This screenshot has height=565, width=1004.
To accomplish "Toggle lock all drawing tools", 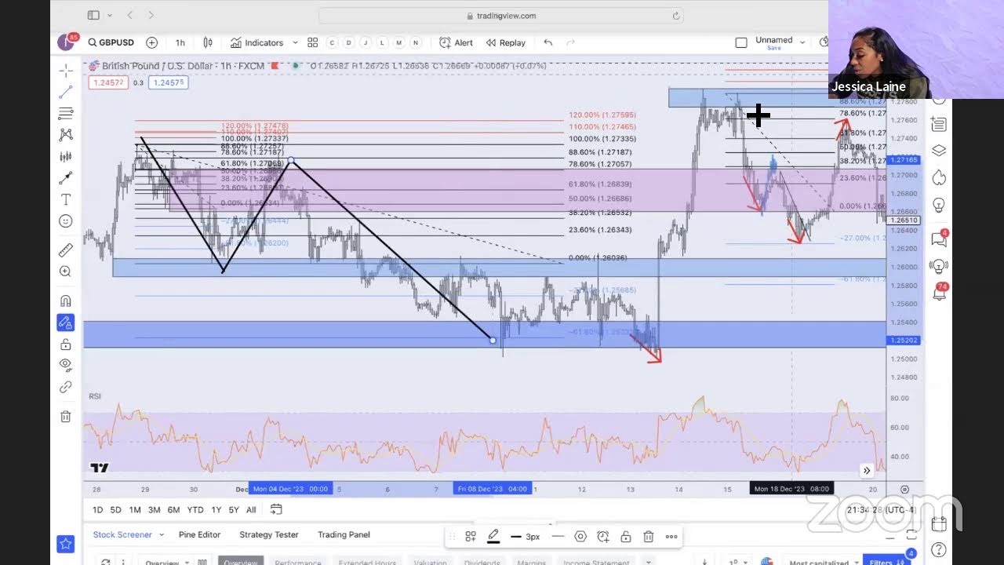I will (x=66, y=344).
